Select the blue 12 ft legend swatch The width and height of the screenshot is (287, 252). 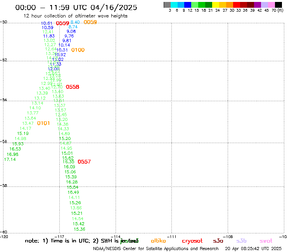pyautogui.click(x=188, y=5)
